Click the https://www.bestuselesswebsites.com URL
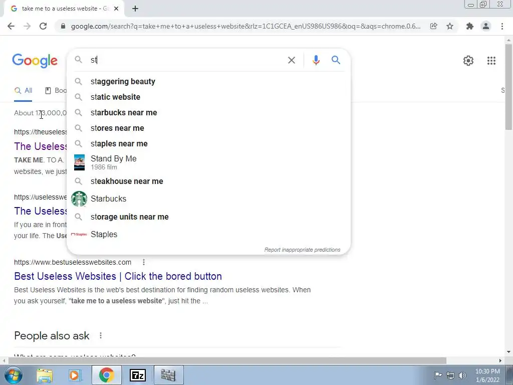This screenshot has width=513, height=385. coord(73,262)
